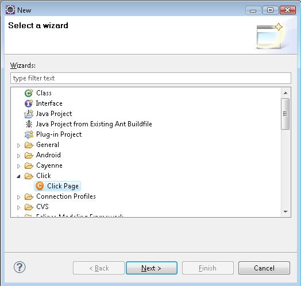Collapse the Click folder arrow
Viewport: 301px width, 286px height.
(18, 176)
